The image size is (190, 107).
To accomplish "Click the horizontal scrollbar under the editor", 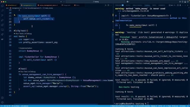I will (x=56, y=104).
